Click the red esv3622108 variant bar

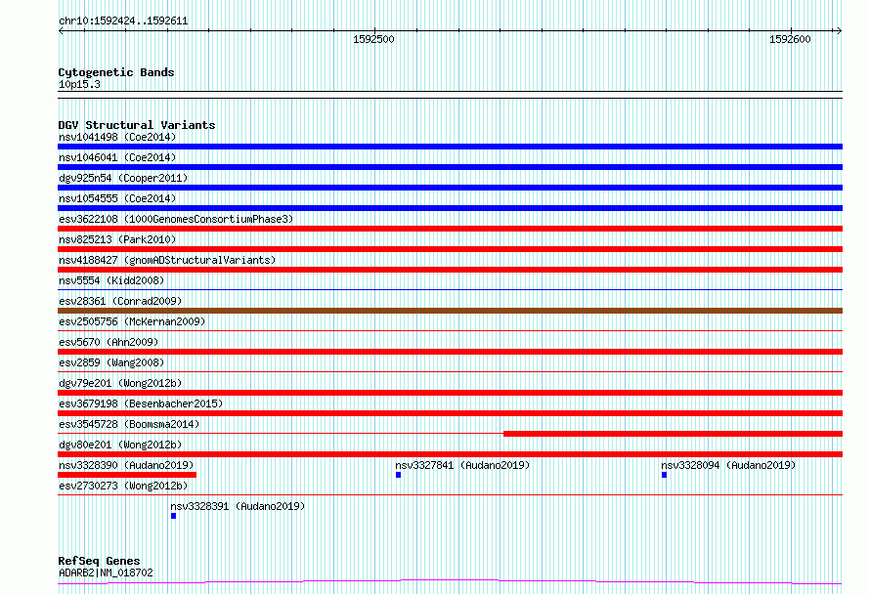tap(450, 229)
